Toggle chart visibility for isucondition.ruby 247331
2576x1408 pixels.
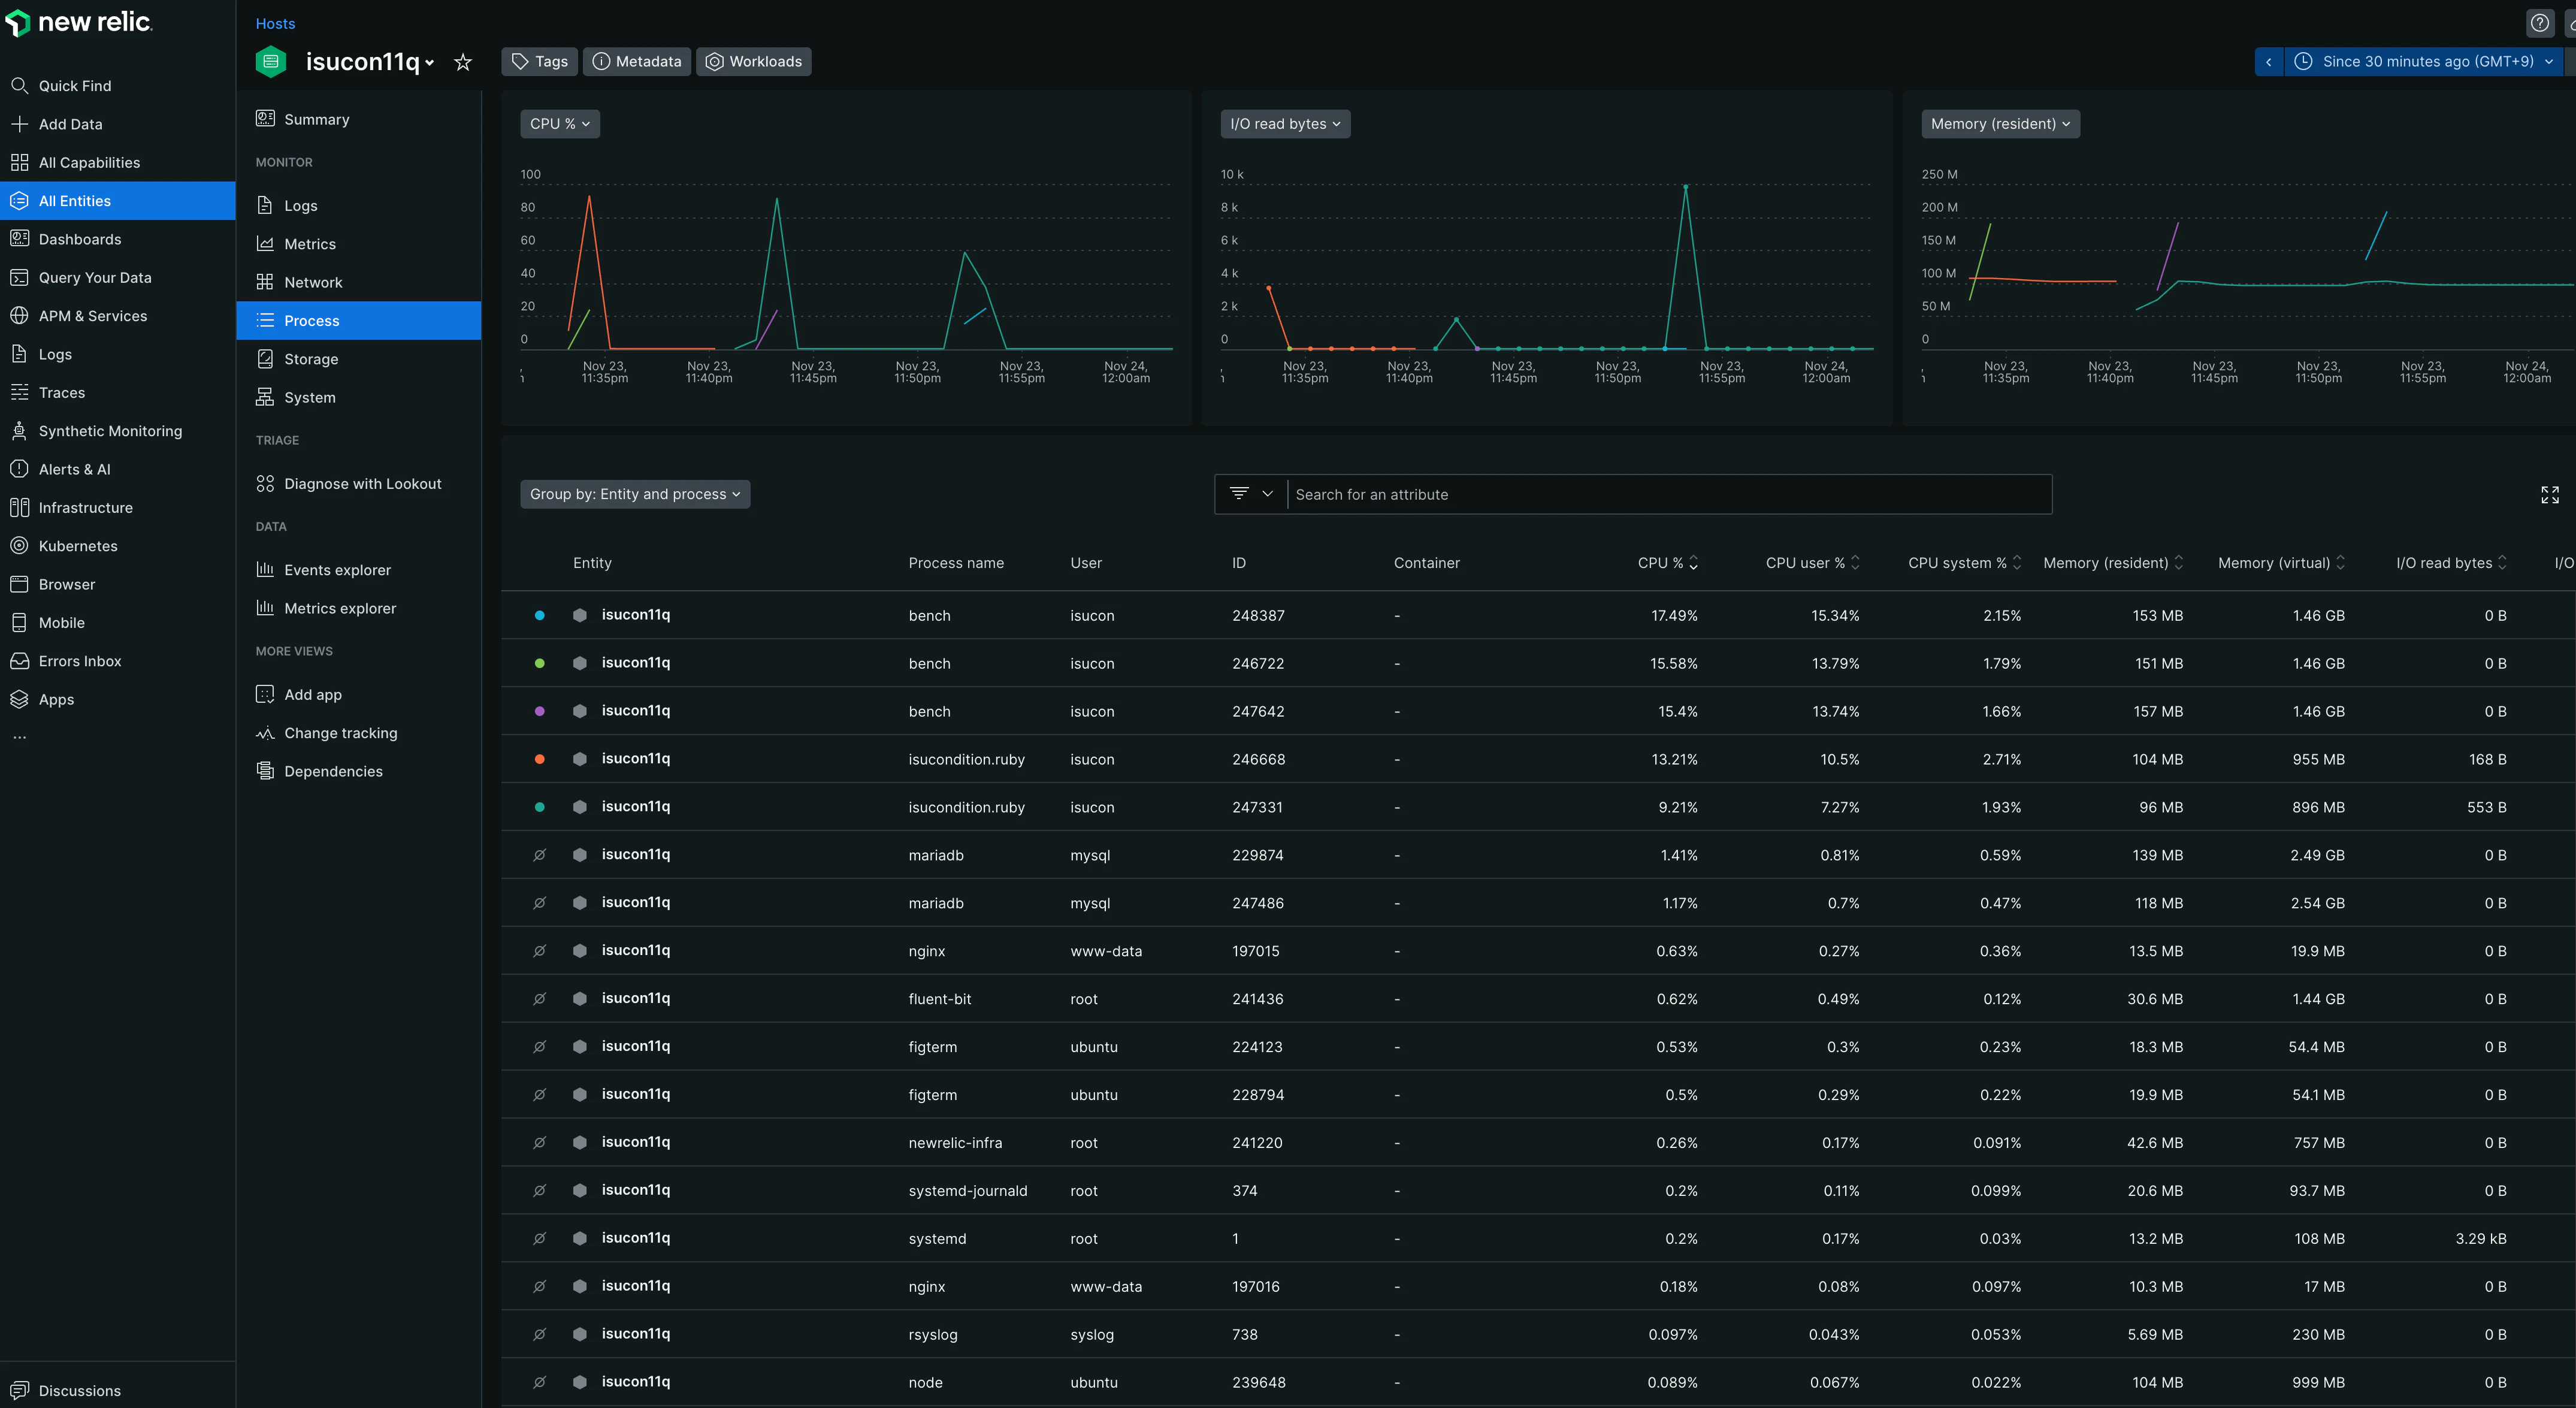click(x=540, y=807)
